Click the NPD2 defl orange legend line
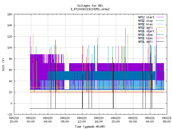 (x=160, y=28)
